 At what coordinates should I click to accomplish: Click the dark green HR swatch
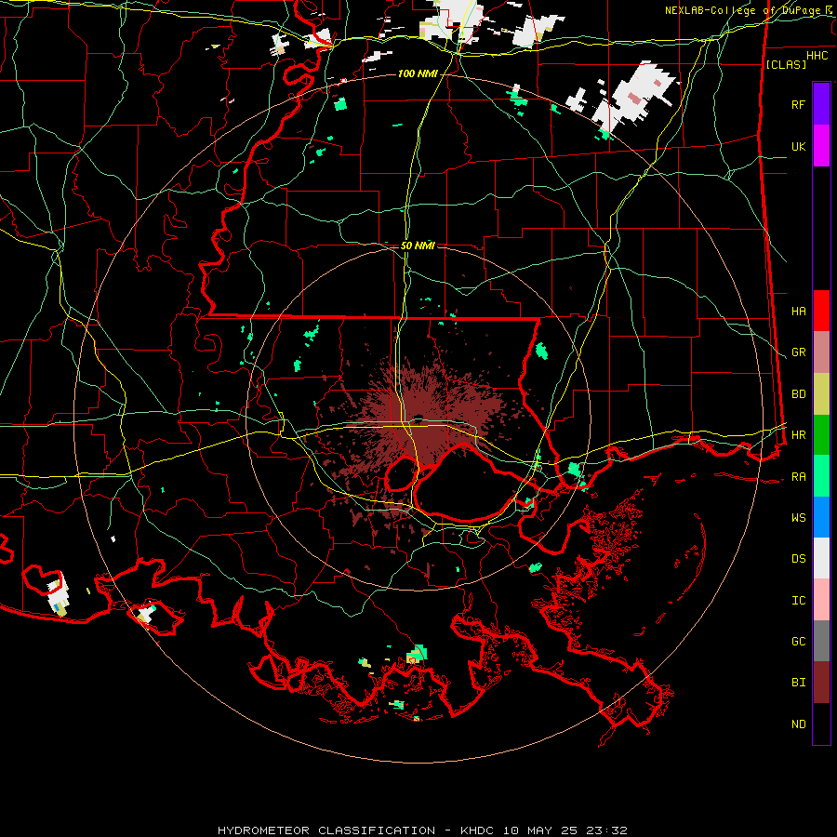821,435
